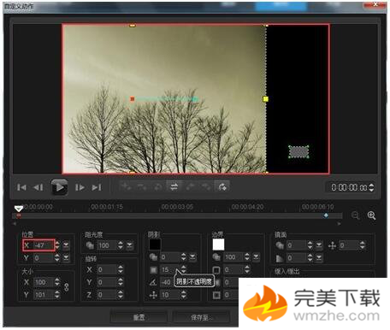Open position X slider dropdown
The height and width of the screenshot is (330, 390).
pyautogui.click(x=66, y=245)
